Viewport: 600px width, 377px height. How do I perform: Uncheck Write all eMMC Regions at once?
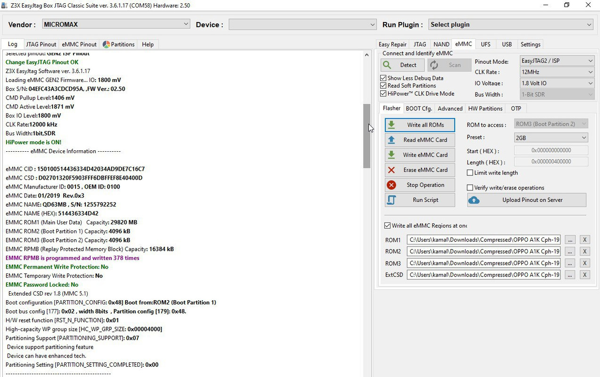(x=387, y=226)
